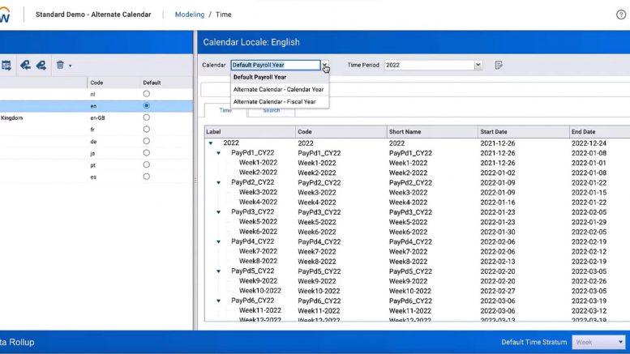Sort by the Start Date column header
The width and height of the screenshot is (630, 354).
524,132
